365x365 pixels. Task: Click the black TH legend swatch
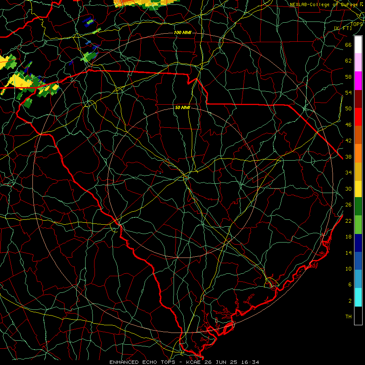point(358,316)
